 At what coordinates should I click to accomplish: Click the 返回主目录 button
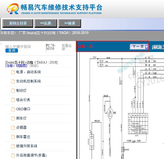(x=18, y=23)
